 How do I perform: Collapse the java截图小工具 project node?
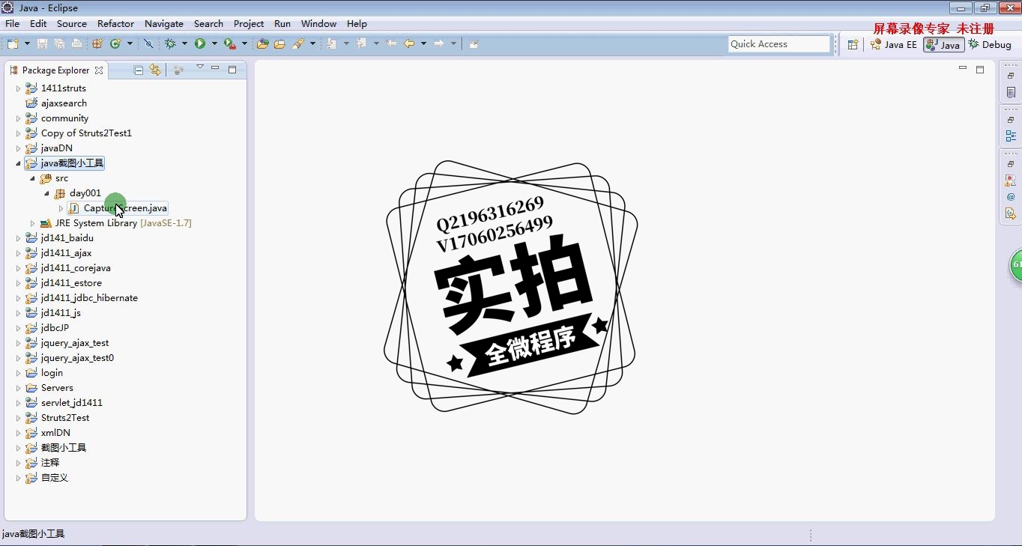click(x=18, y=163)
